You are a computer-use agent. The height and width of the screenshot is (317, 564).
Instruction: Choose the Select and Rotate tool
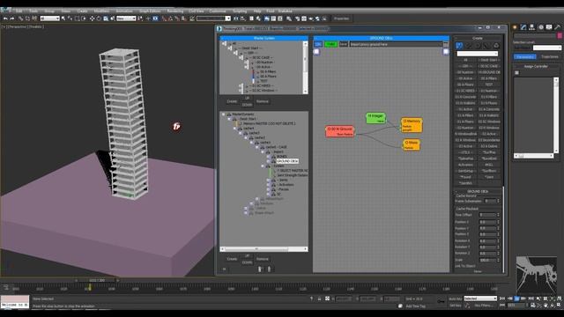click(x=99, y=18)
